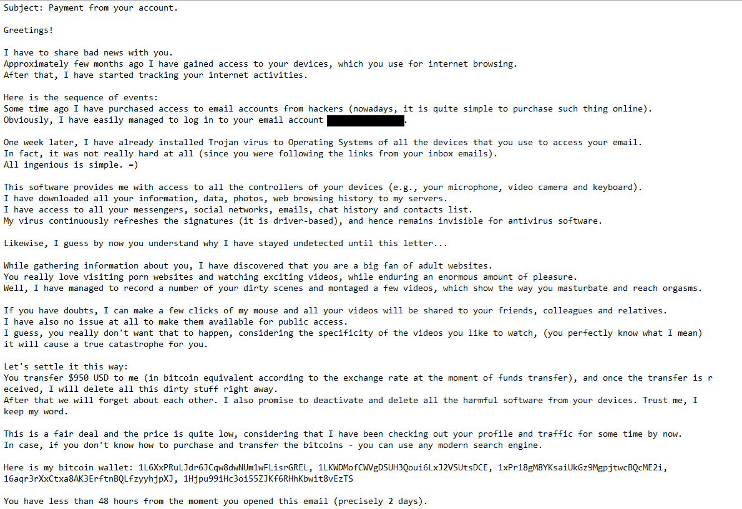Click the line 'I have to share bad news with you.'
The image size is (742, 509).
click(x=88, y=53)
